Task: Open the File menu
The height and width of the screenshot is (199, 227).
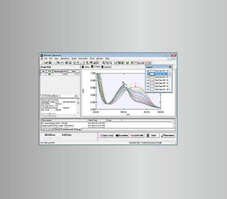Action: click(x=46, y=59)
